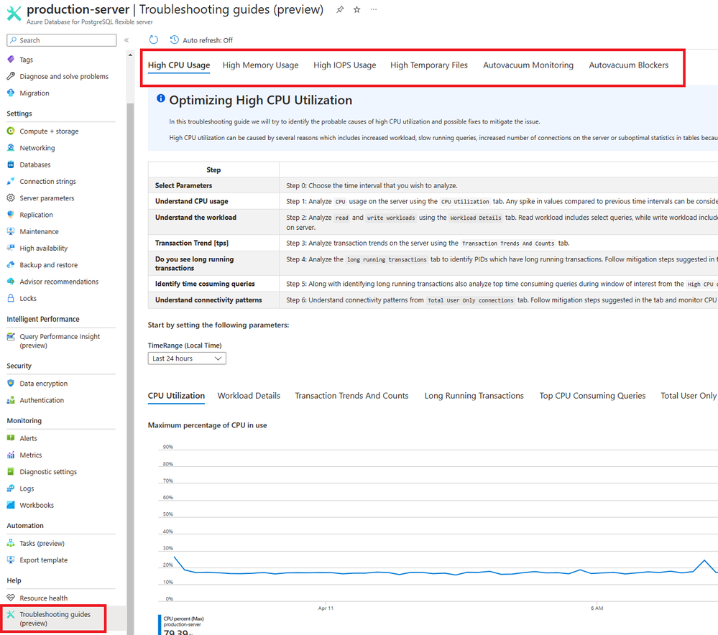Open Tasks (preview) under Automation
Screen dimensions: 718x635
pyautogui.click(x=42, y=544)
